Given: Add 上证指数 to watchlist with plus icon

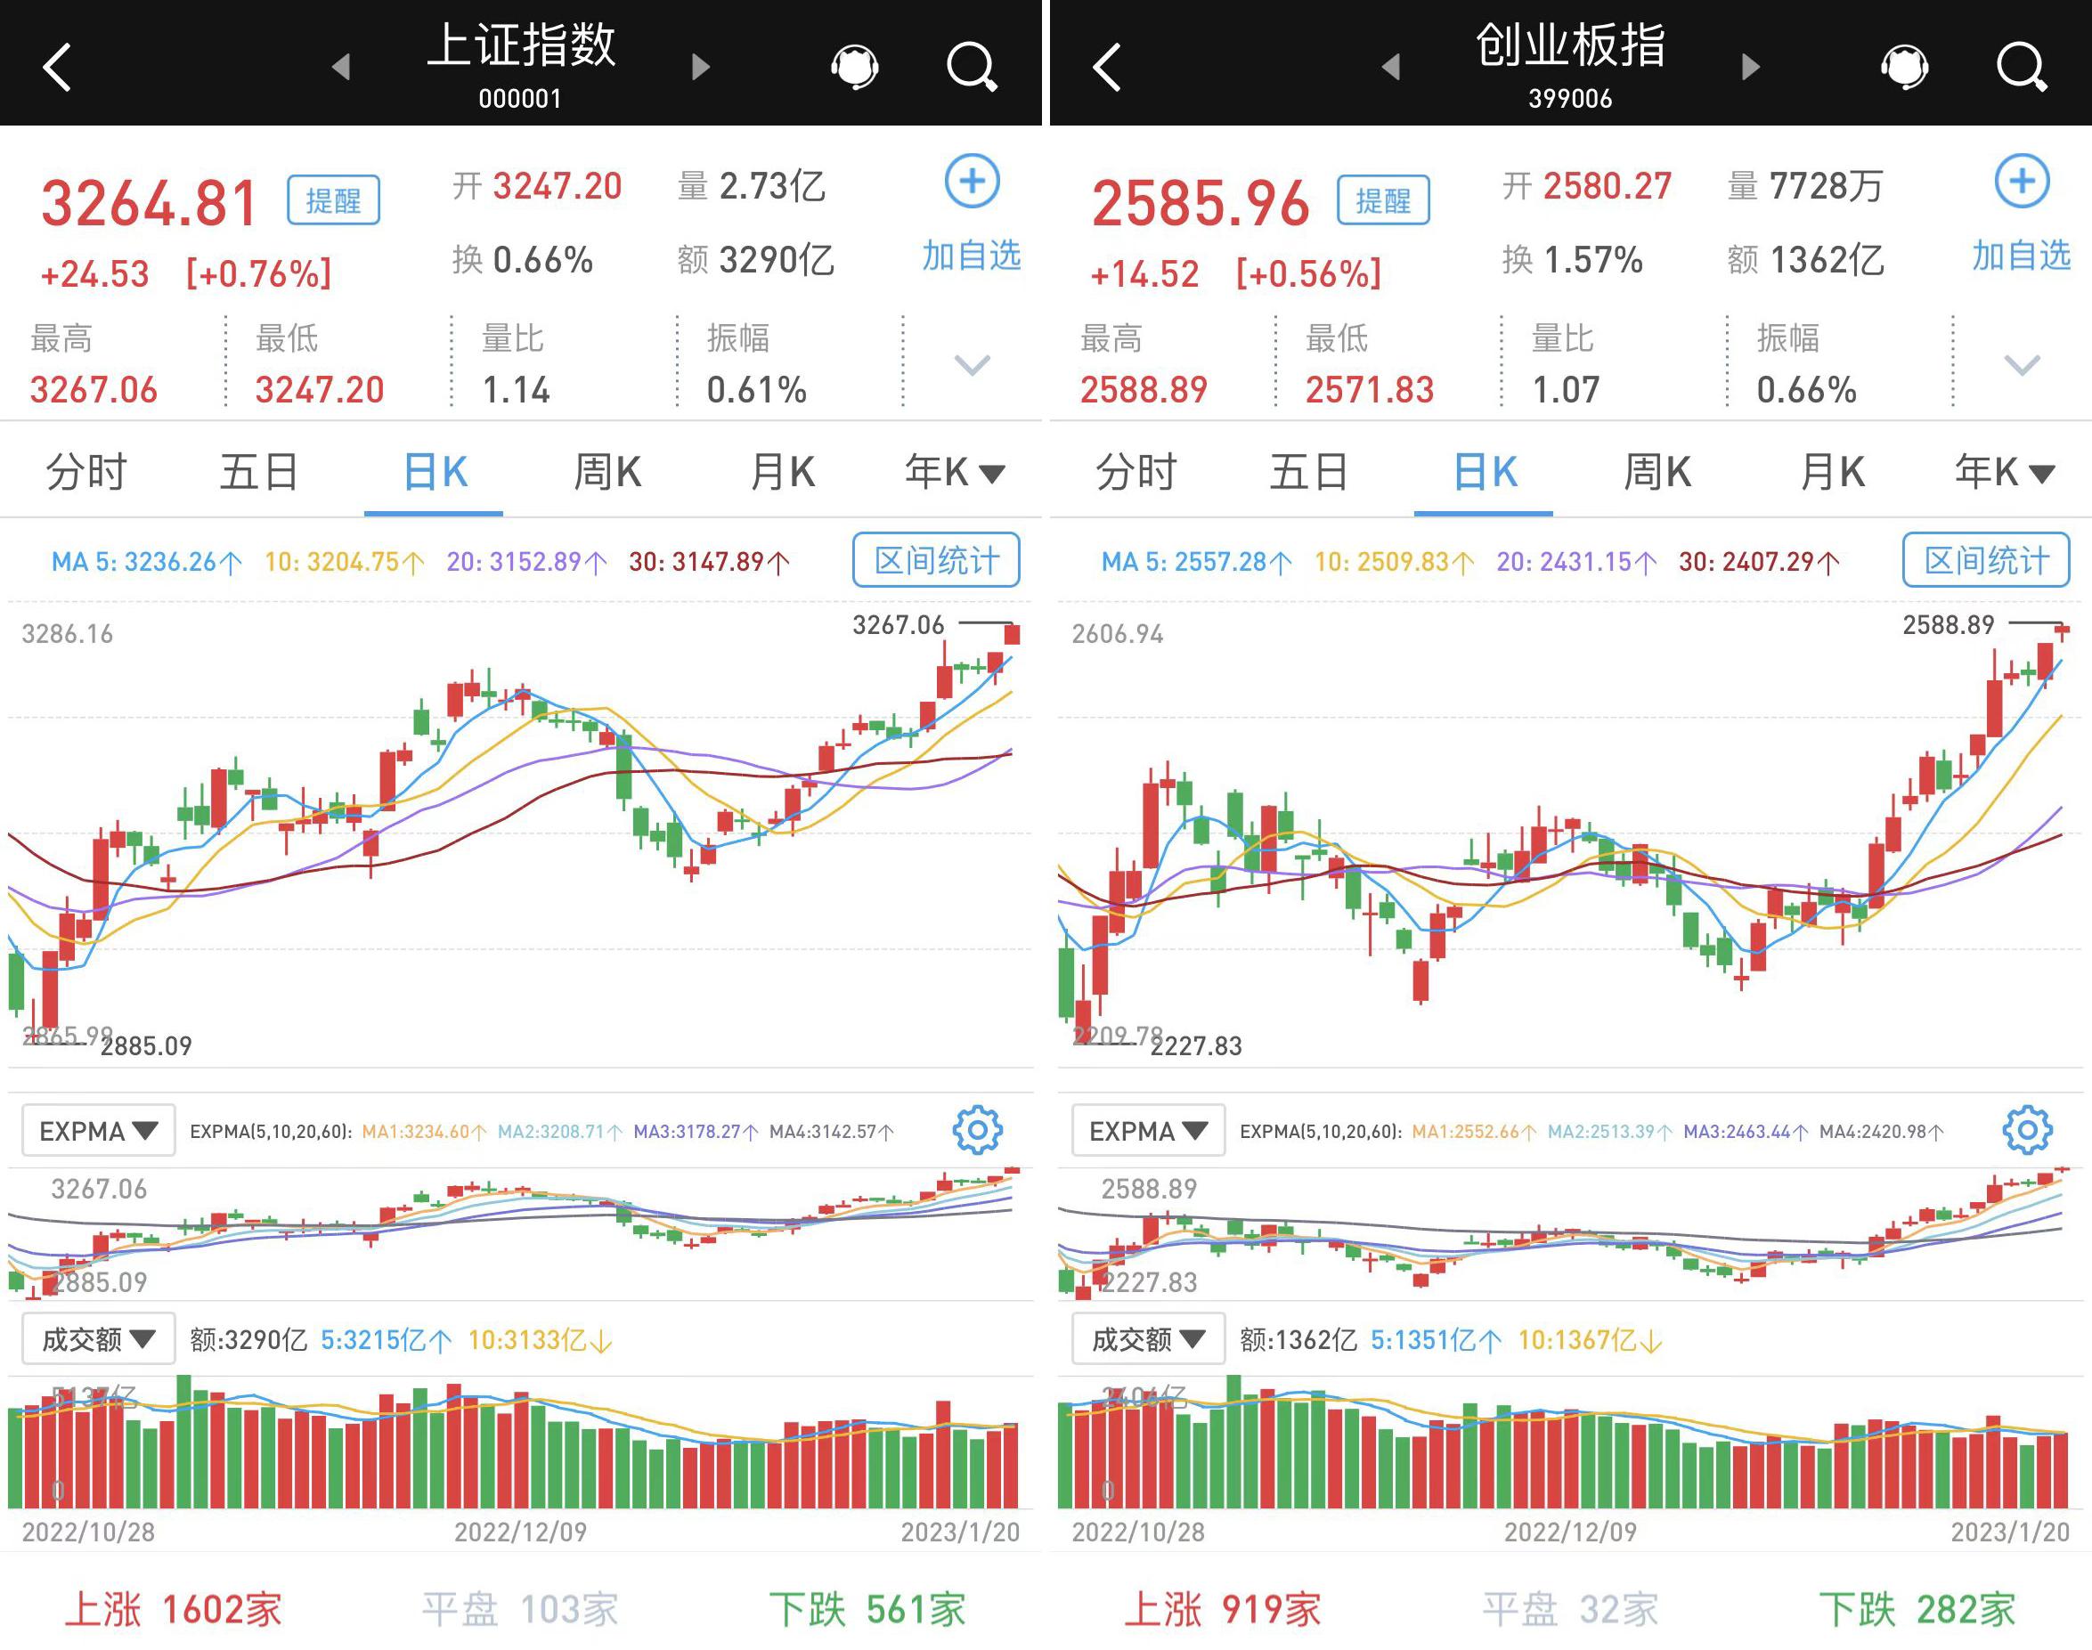Looking at the screenshot, I should (972, 181).
